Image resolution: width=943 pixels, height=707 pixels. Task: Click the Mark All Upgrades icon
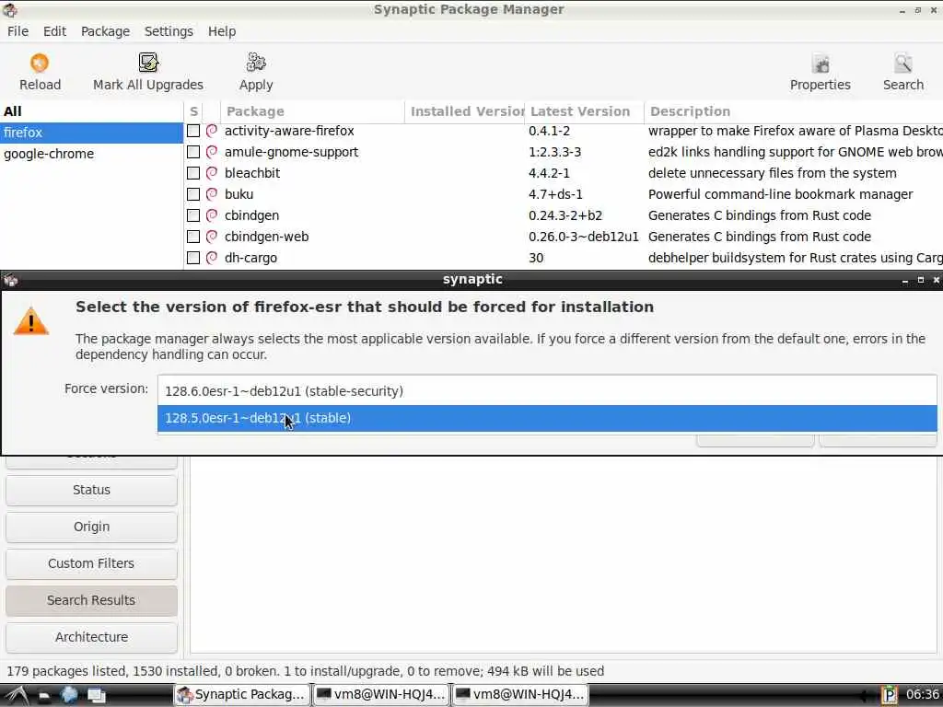148,63
